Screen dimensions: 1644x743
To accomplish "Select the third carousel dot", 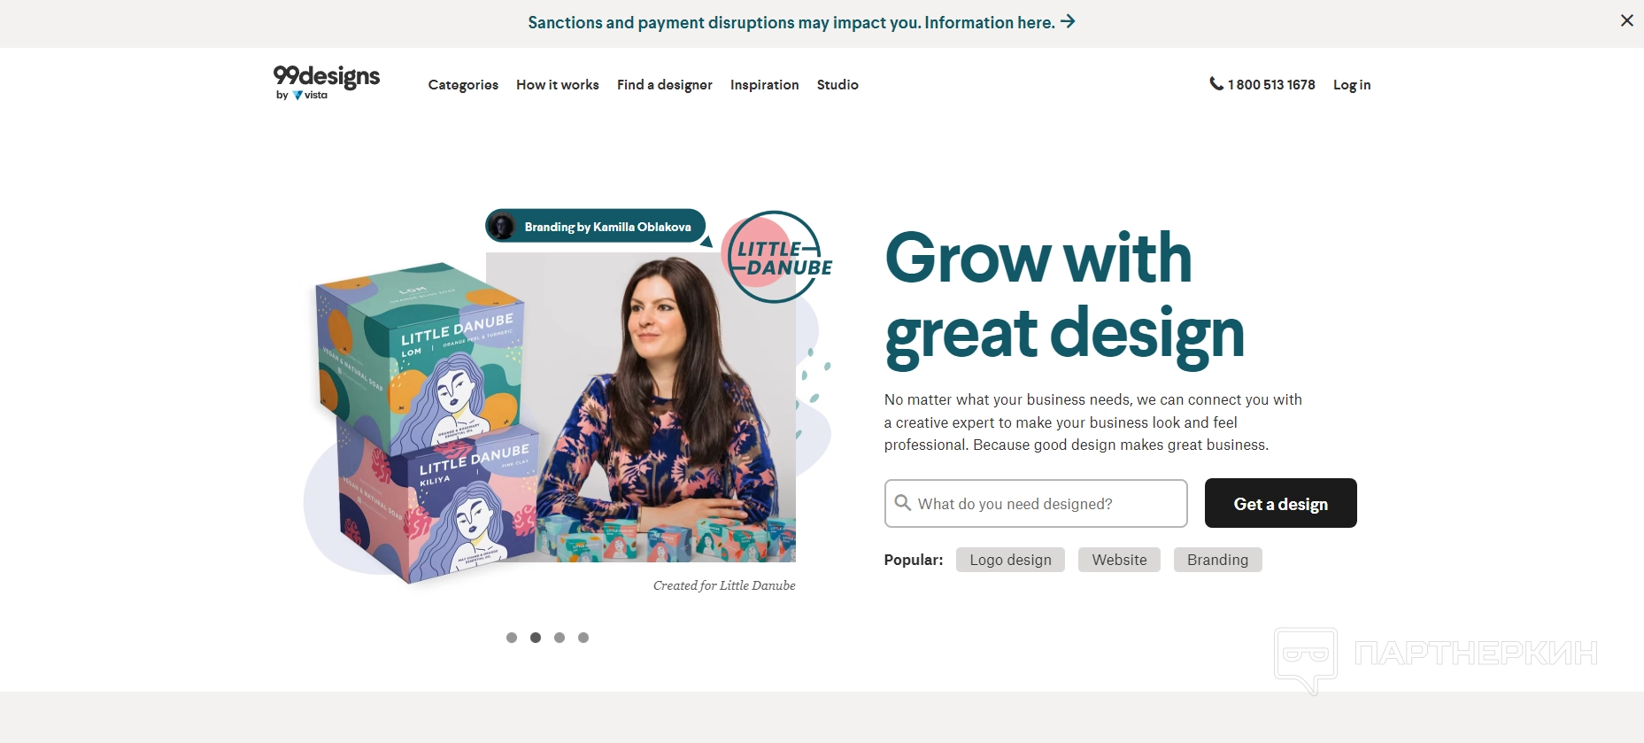I will click(560, 638).
